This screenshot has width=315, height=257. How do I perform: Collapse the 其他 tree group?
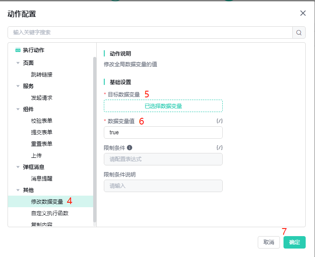pos(18,190)
